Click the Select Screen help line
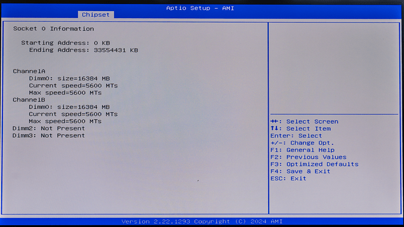404x227 pixels. tap(304, 121)
